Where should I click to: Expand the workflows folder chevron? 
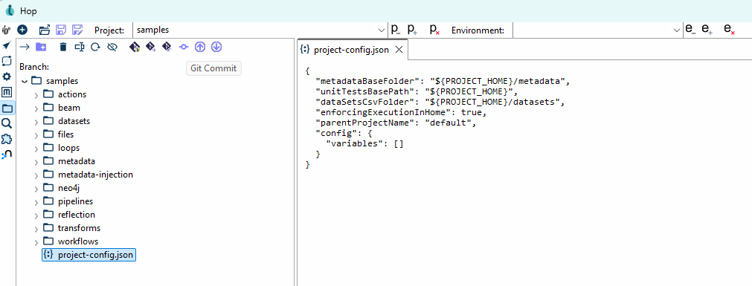pos(36,242)
